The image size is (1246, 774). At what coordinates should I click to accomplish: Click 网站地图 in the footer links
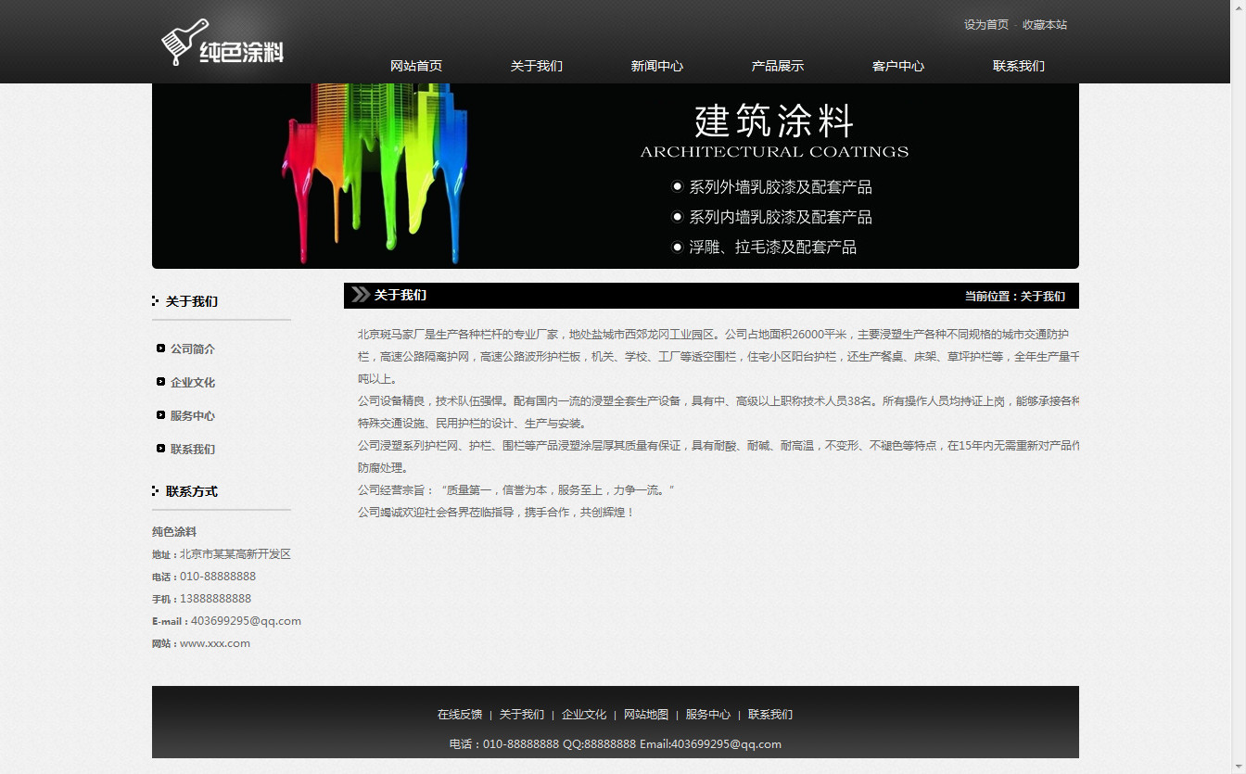pyautogui.click(x=646, y=715)
